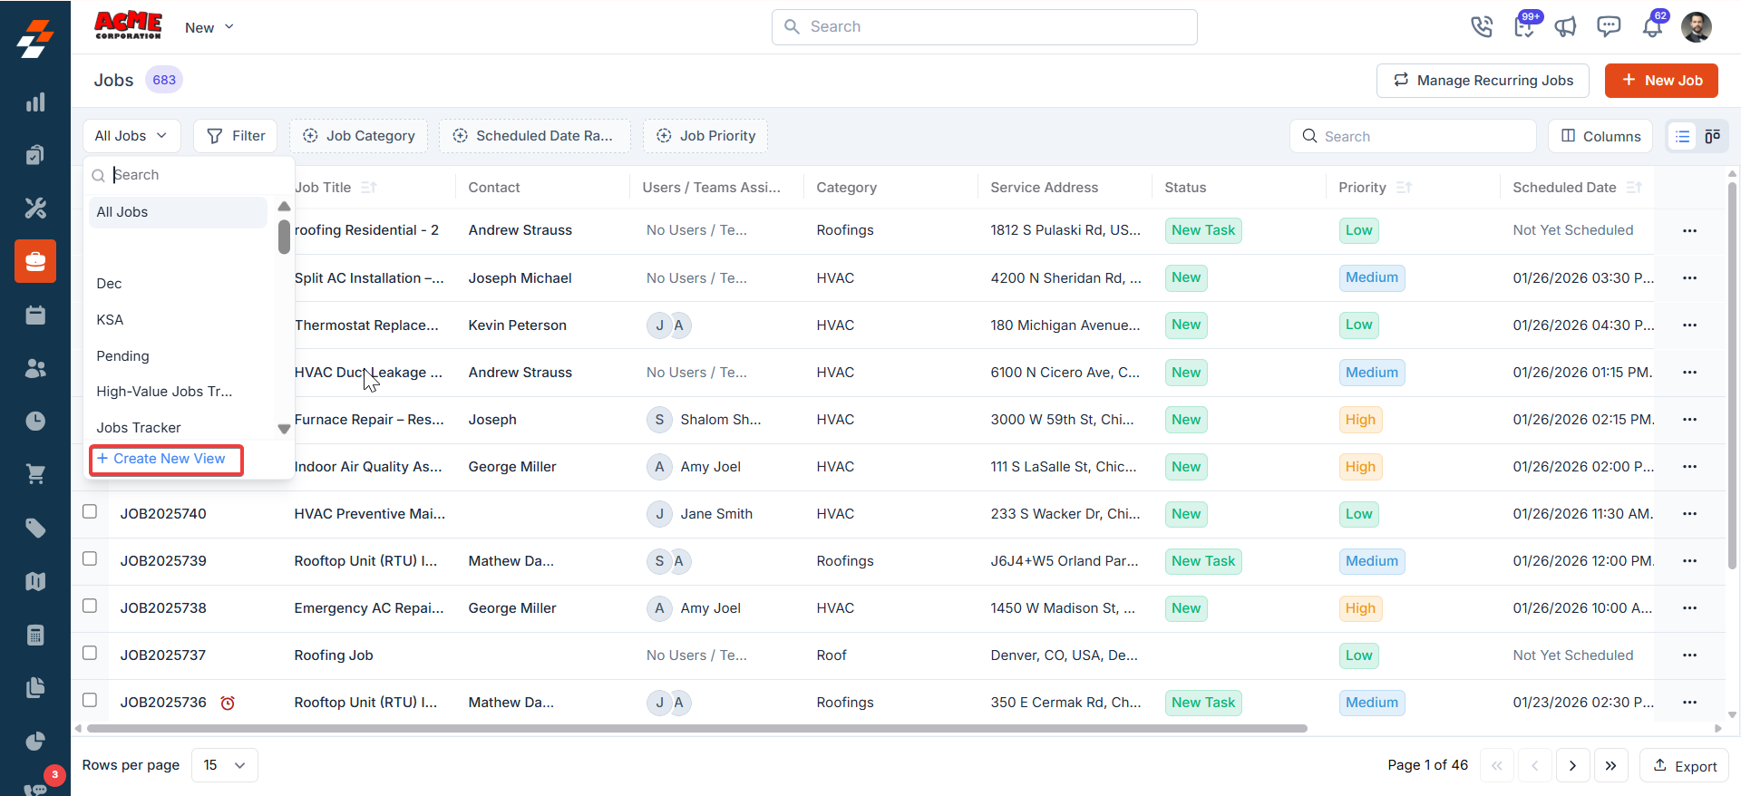Tick the checkbox for JOB2025737
This screenshot has width=1741, height=796.
tap(90, 653)
